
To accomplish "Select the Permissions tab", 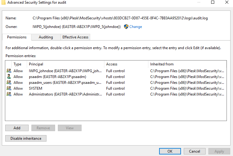I will 17,37.
